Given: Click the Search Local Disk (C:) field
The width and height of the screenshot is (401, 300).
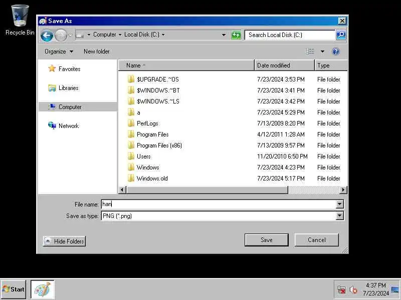Looking at the screenshot, I should (x=290, y=35).
